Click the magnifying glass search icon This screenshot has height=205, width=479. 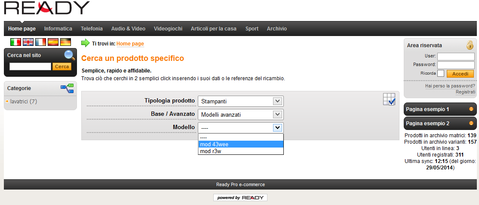pos(70,55)
